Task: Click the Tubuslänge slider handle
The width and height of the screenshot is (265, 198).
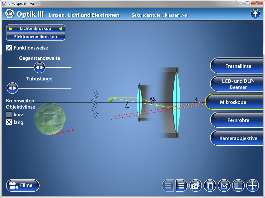Action: [x=12, y=88]
